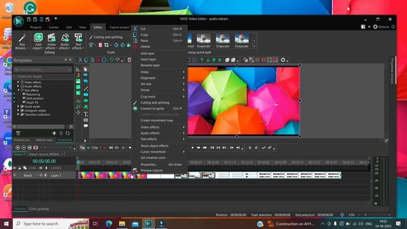
Task: Switch to the View ribbon tab
Action: click(82, 27)
